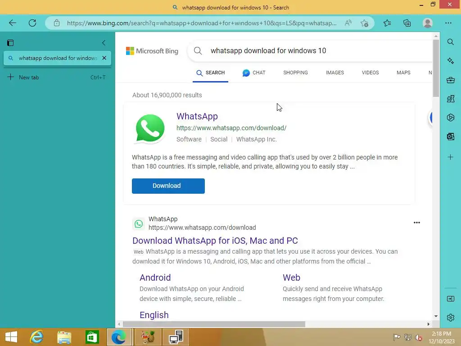
Task: Open https://www.whatsapp.com/download/ green URL
Action: (231, 128)
